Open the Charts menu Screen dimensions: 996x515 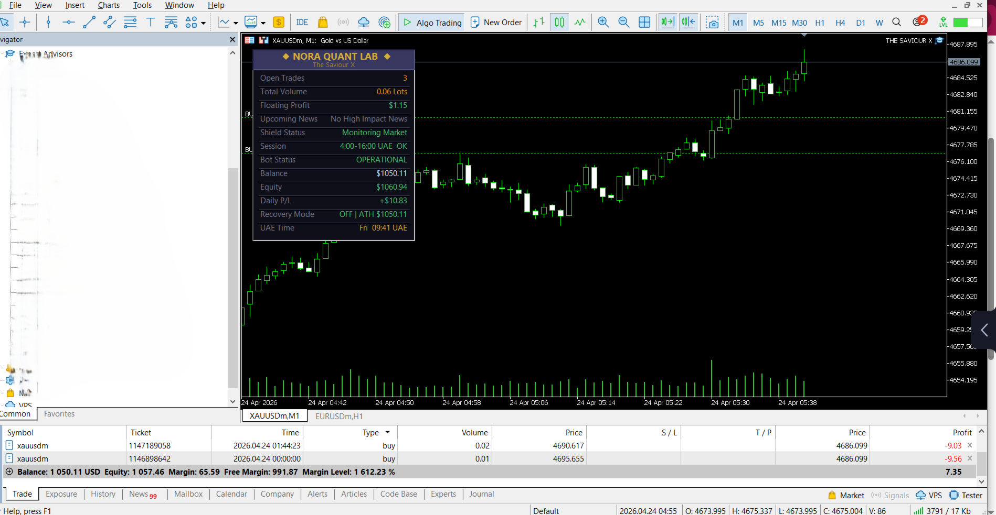click(109, 5)
